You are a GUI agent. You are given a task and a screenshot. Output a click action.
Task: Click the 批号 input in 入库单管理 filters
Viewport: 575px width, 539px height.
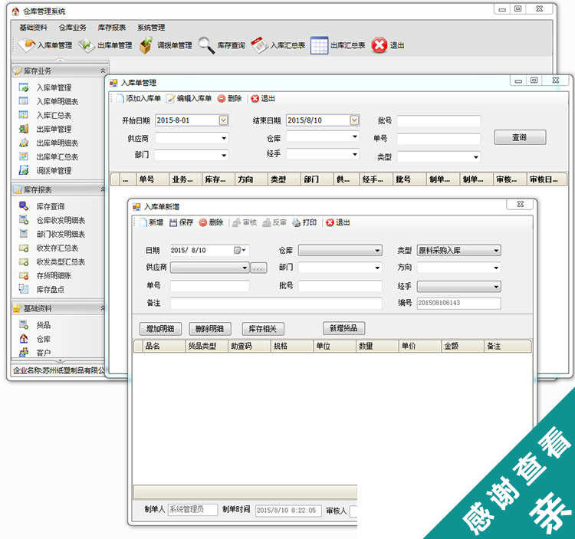pyautogui.click(x=439, y=120)
